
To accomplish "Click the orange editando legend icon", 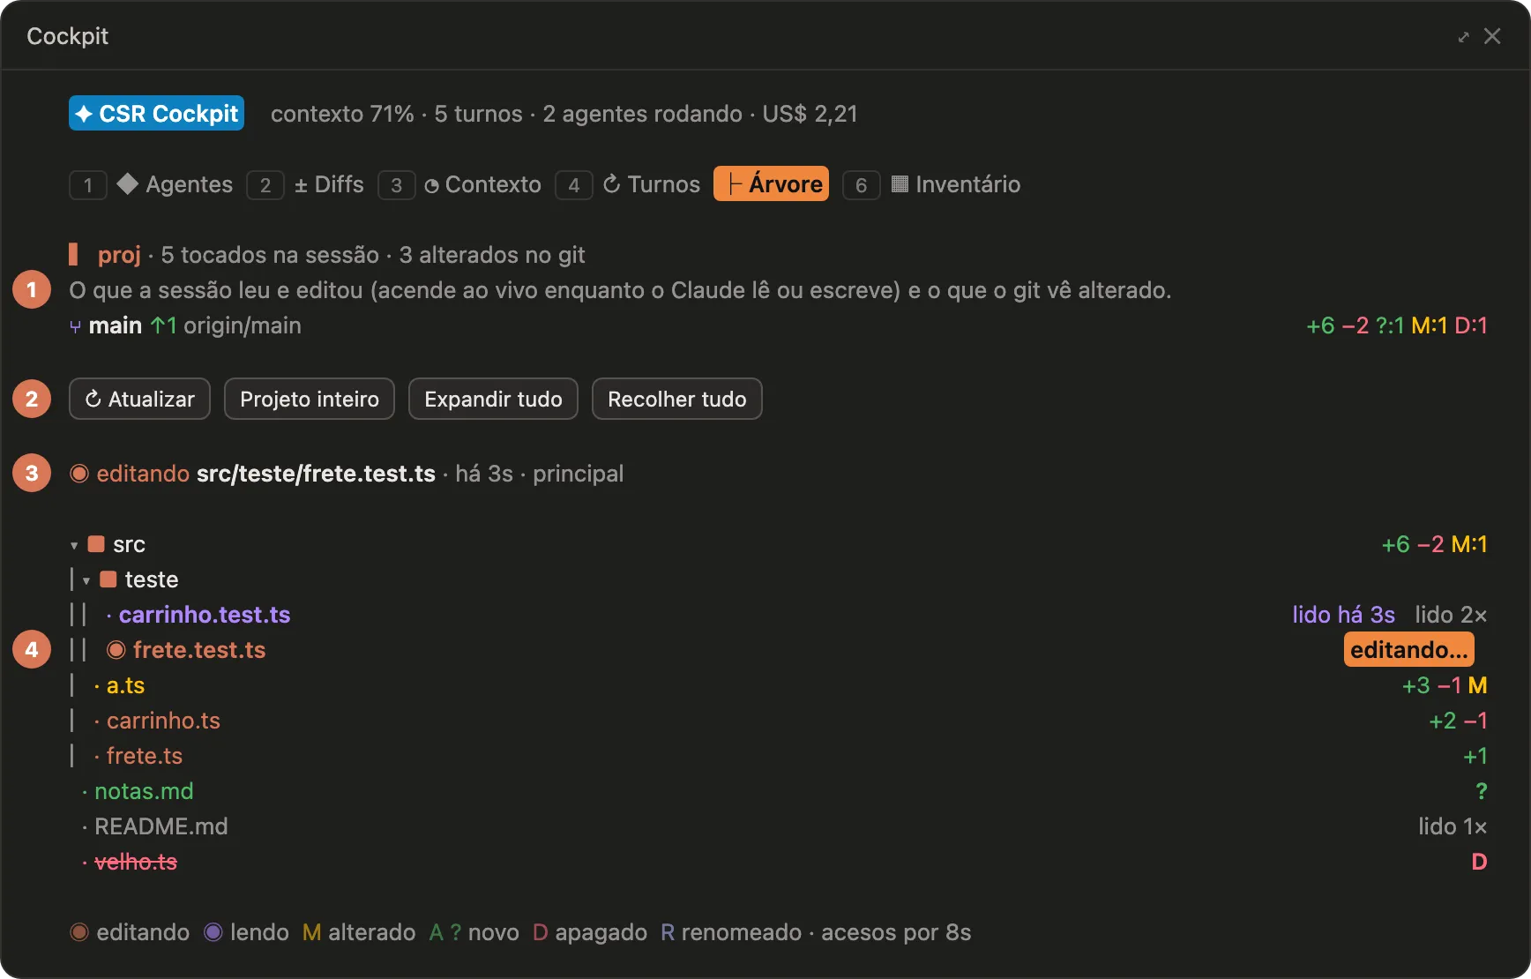I will coord(79,932).
